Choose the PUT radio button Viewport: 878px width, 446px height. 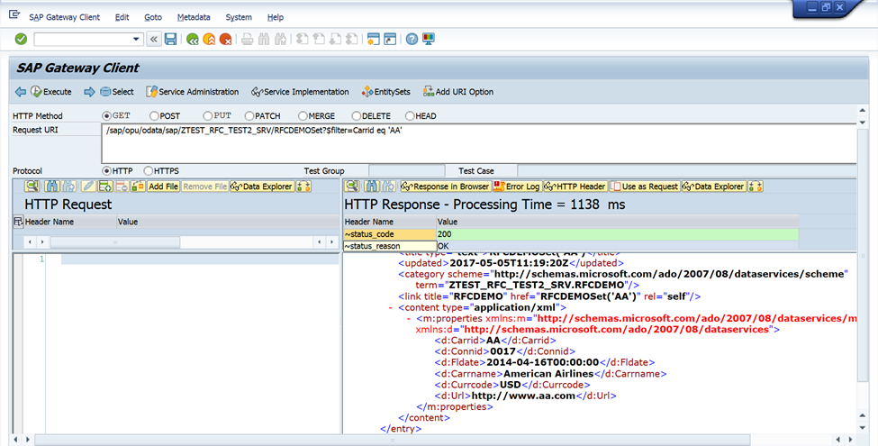(208, 116)
